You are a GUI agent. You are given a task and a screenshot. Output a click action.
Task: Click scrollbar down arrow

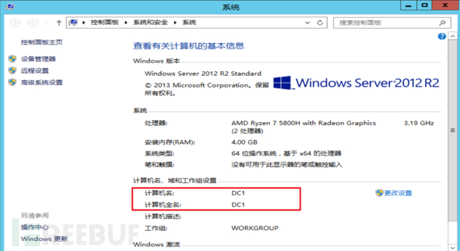click(x=453, y=248)
